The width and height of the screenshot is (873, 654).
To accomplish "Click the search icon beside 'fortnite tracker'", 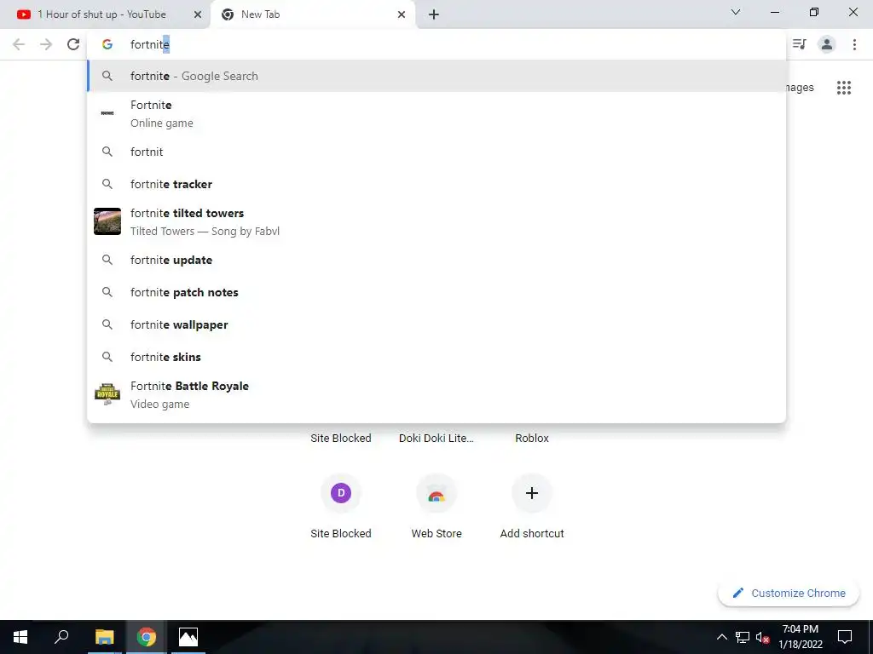I will (x=107, y=184).
